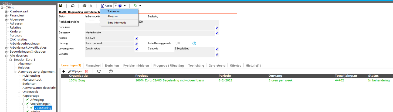Refresh the leveringen list
This screenshot has height=112, width=393.
click(x=99, y=71)
